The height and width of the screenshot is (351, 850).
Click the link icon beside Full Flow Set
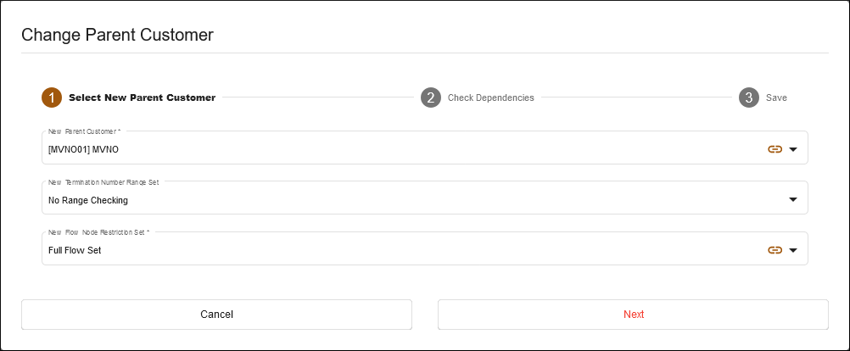pos(774,250)
